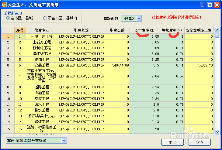Click the 增加费率(%) column header
The height and width of the screenshot is (150, 222).
[172, 30]
